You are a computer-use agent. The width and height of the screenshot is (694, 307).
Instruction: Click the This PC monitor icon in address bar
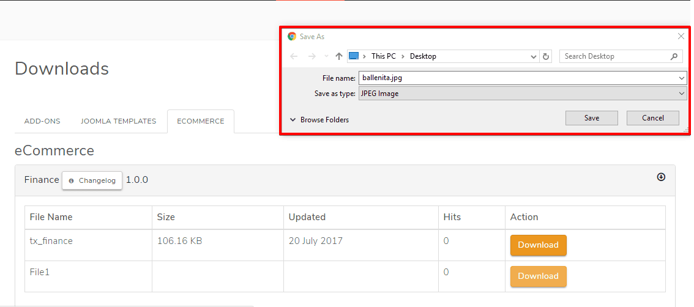[x=354, y=56]
